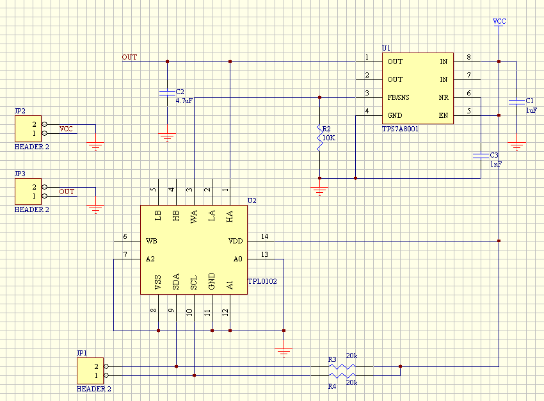Select capacitor C1 1uF symbol
The image size is (544, 401).
click(516, 102)
